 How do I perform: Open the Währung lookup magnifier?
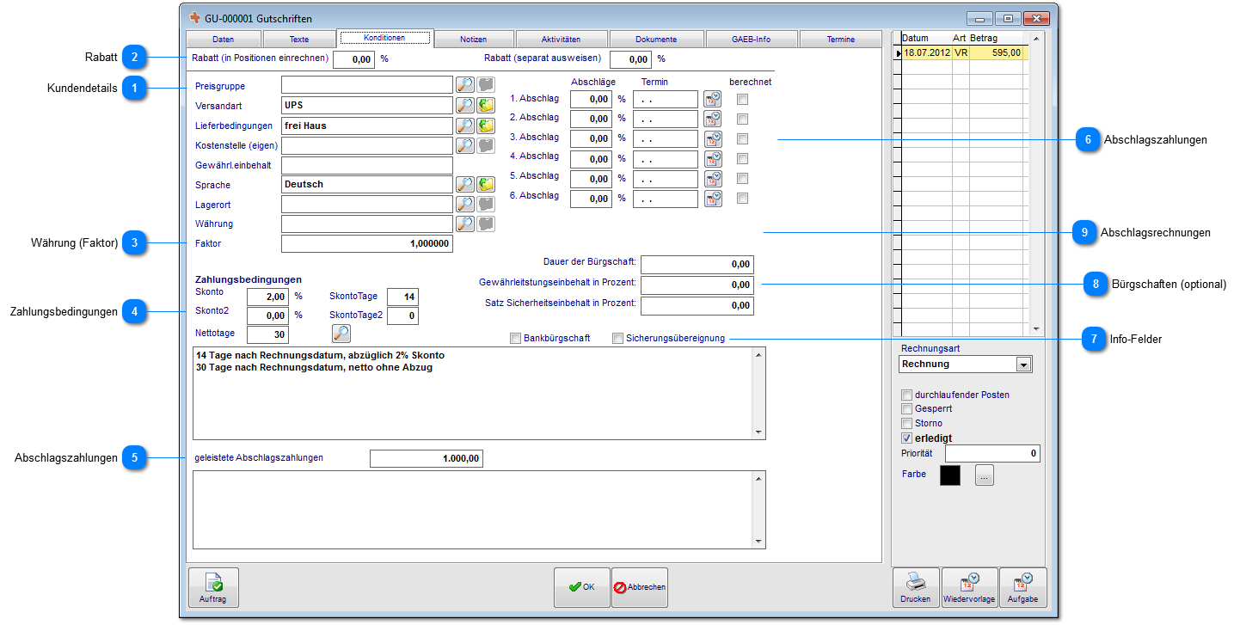[x=465, y=224]
